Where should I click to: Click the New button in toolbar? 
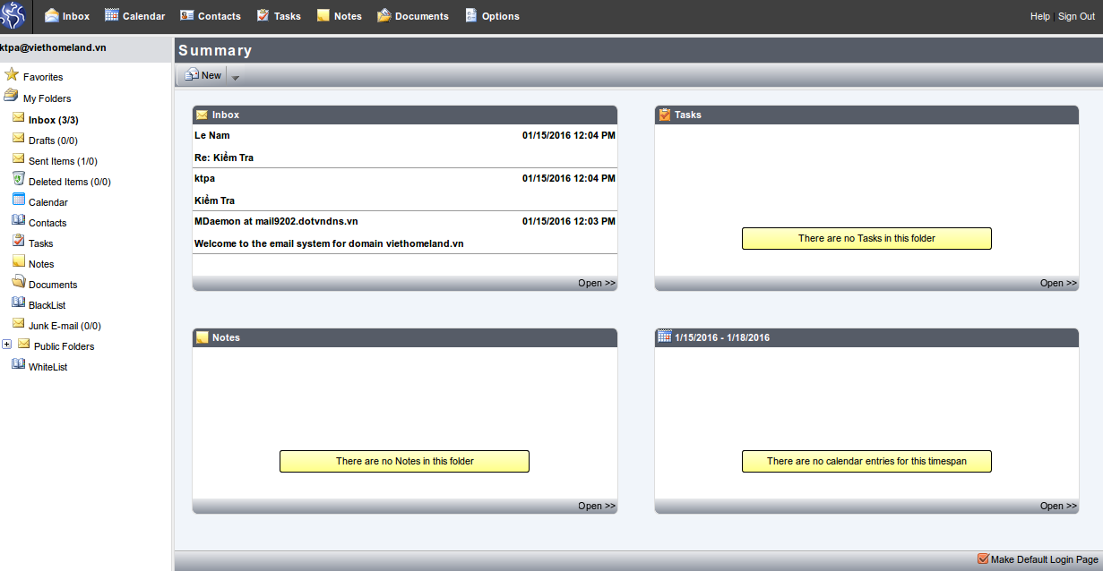[x=203, y=76]
